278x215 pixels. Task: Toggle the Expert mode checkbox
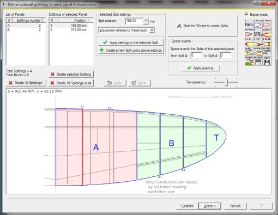click(x=246, y=15)
